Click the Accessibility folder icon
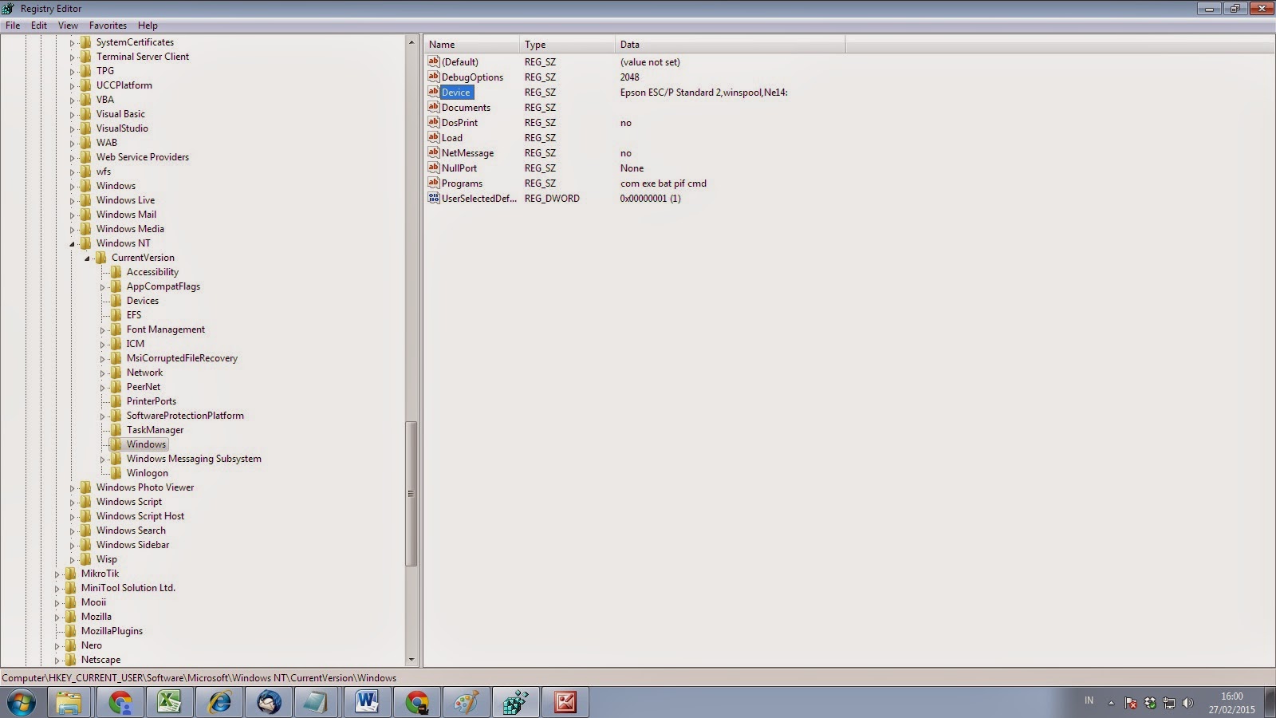The width and height of the screenshot is (1276, 718). (116, 272)
